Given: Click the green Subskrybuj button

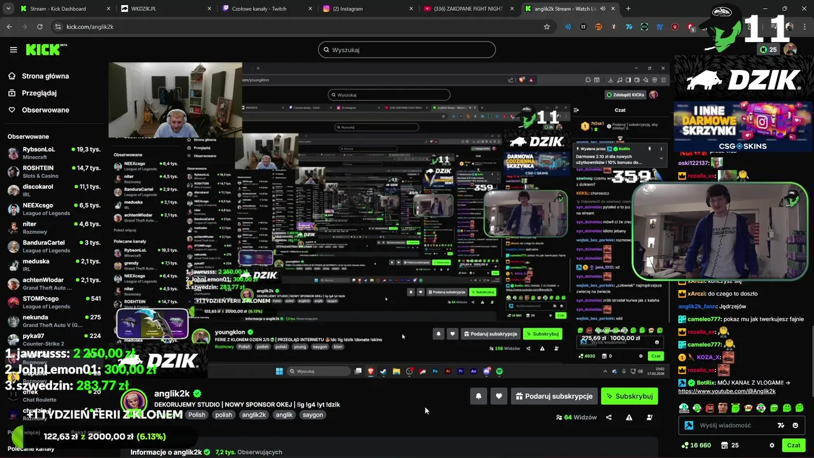Looking at the screenshot, I should pyautogui.click(x=629, y=396).
